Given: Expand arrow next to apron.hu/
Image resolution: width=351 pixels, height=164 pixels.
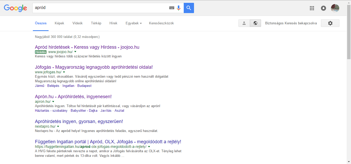Looking at the screenshot, I should click(53, 101).
